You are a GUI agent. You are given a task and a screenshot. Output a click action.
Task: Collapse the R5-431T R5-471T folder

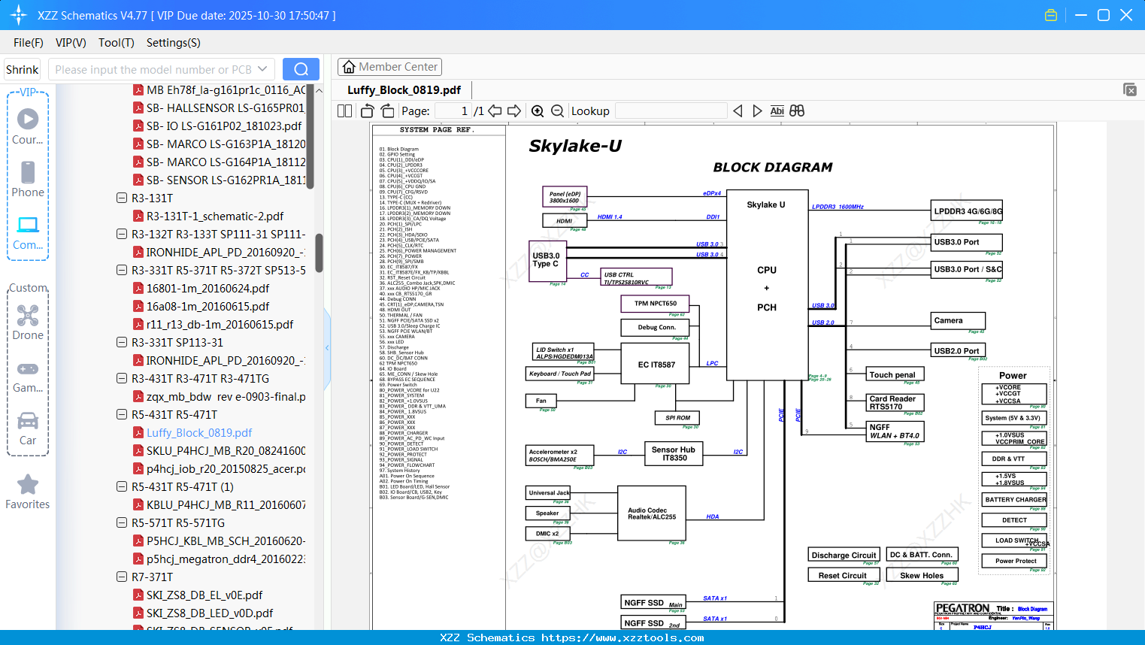tap(122, 414)
